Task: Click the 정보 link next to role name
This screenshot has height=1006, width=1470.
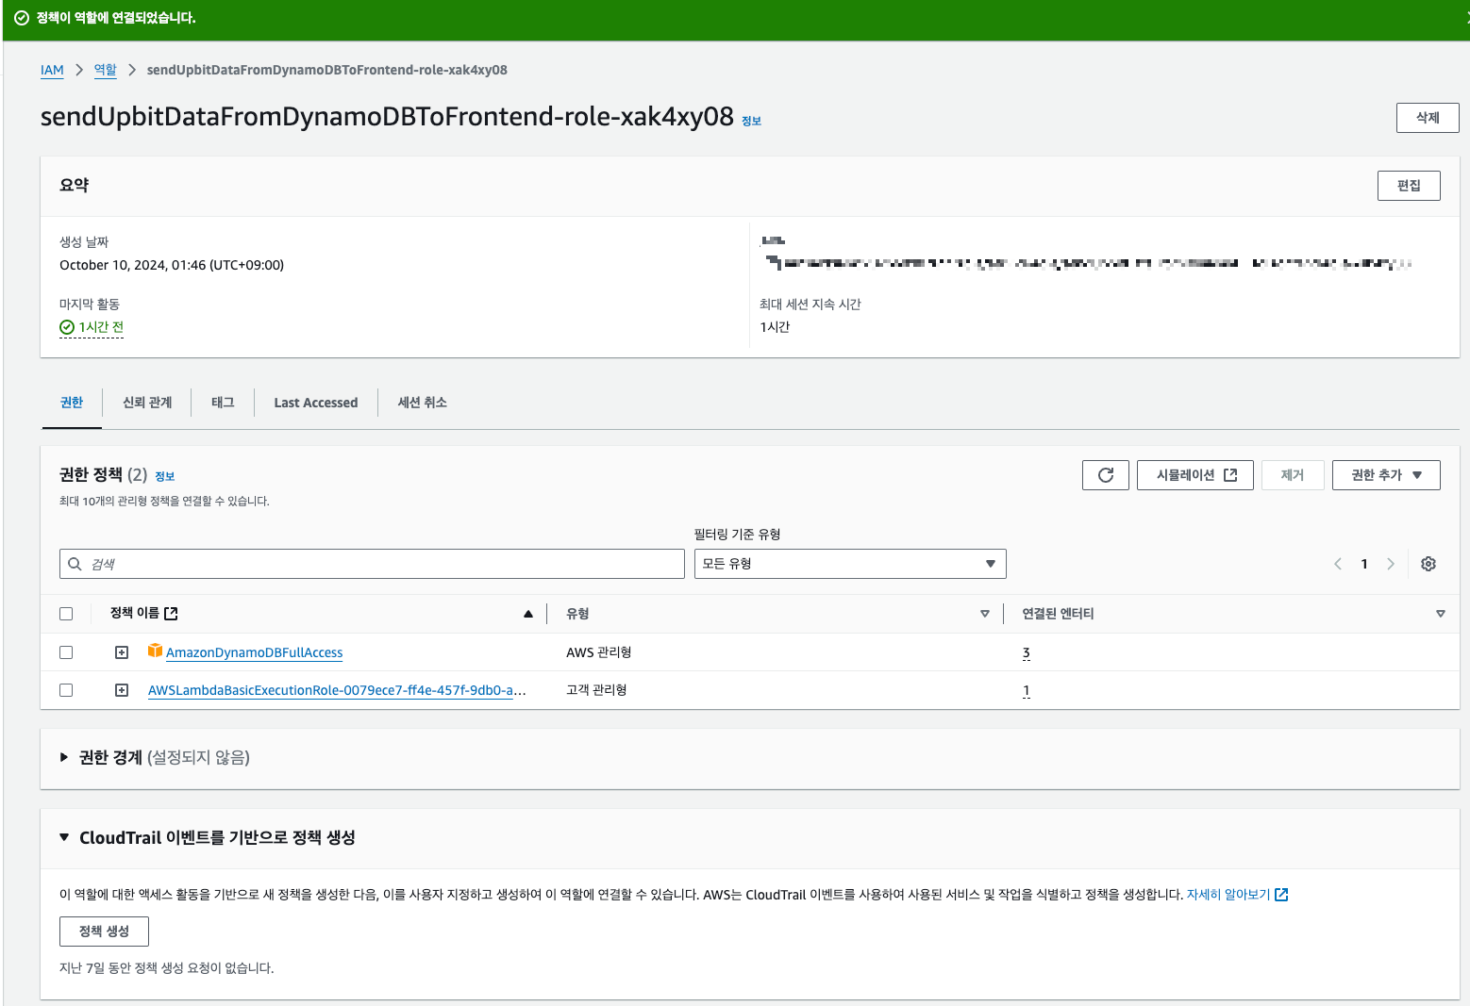Action: [x=752, y=122]
